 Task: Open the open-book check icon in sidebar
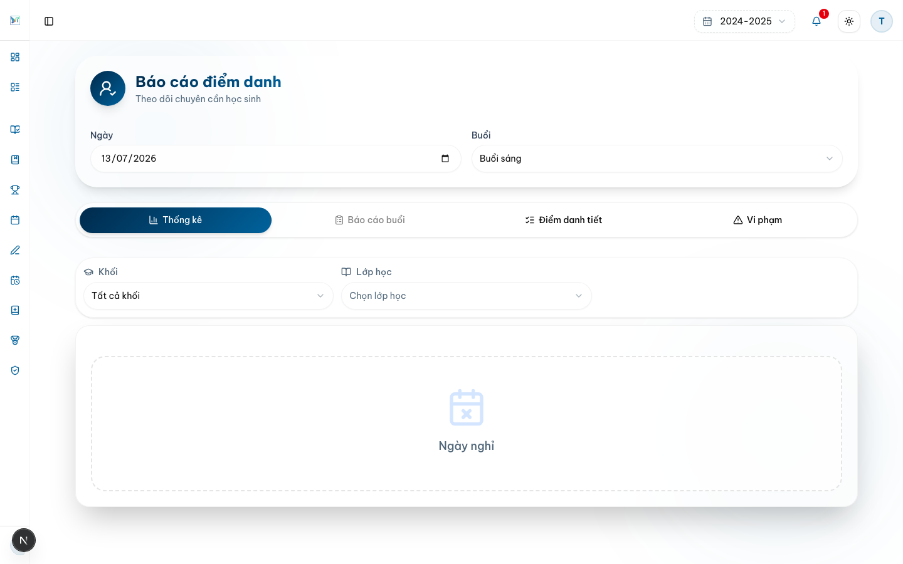tap(15, 130)
